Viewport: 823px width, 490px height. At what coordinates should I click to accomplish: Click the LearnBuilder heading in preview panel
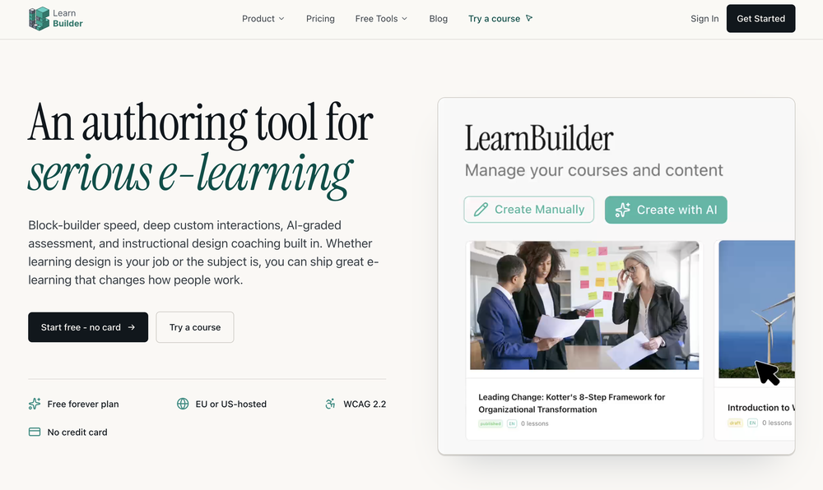pos(539,138)
